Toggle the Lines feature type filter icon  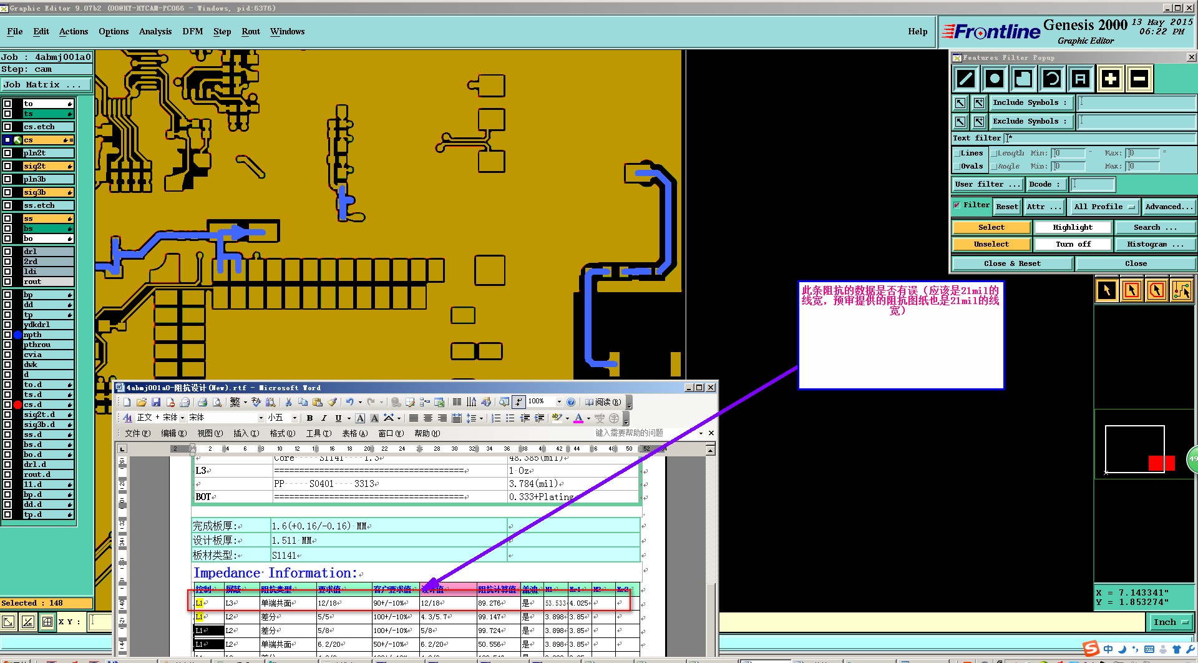(965, 79)
